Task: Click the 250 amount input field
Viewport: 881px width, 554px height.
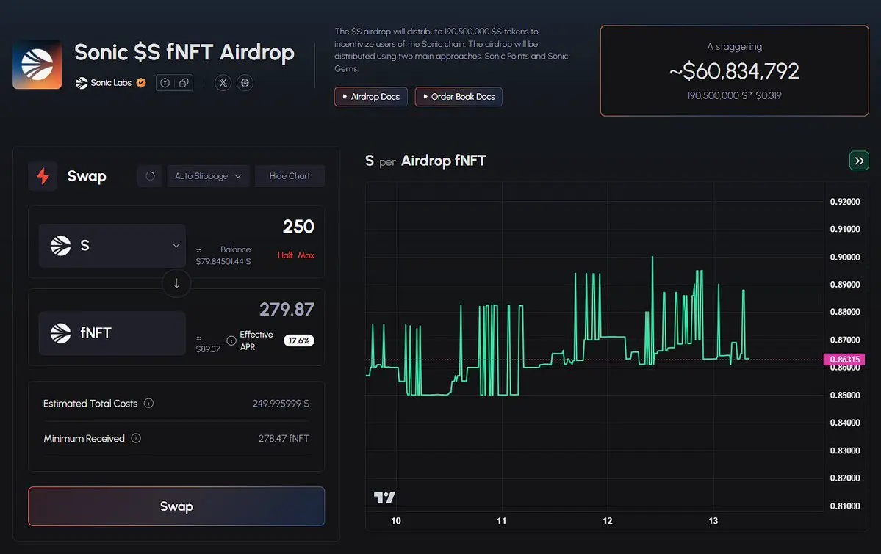Action: point(298,227)
